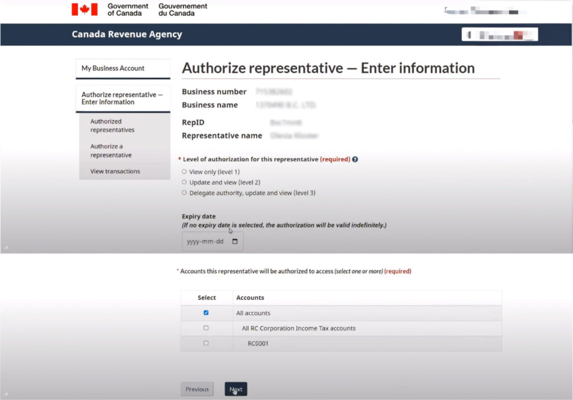The height and width of the screenshot is (400, 573).
Task: Tick the RC0001 account checkbox
Action: [x=206, y=343]
